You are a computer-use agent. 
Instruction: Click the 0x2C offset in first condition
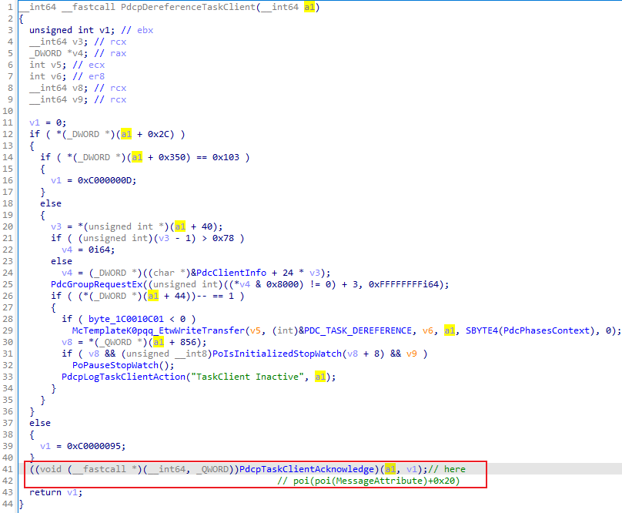point(159,134)
